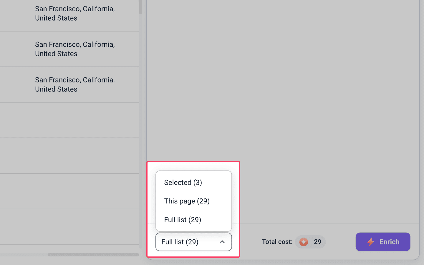Click the Total cost label
This screenshot has width=424, height=265.
click(277, 242)
